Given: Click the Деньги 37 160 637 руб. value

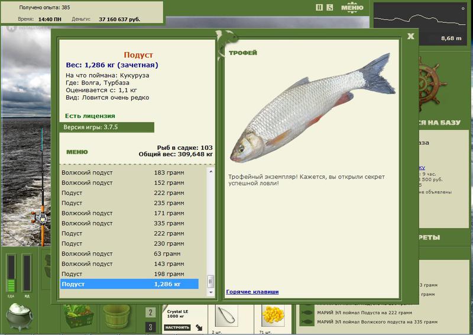Looking at the screenshot, I should pos(119,20).
